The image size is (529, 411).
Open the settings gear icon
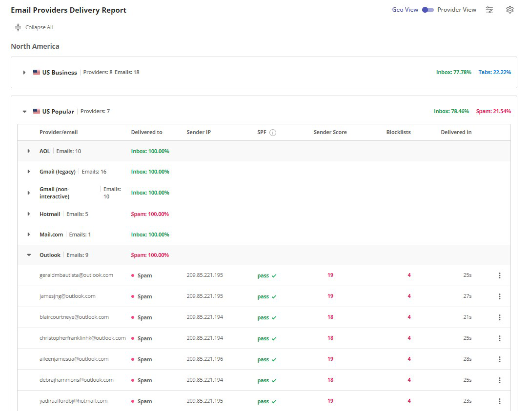coord(510,10)
